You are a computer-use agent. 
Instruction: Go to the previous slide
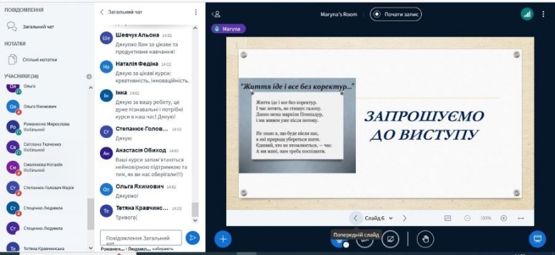355,218
